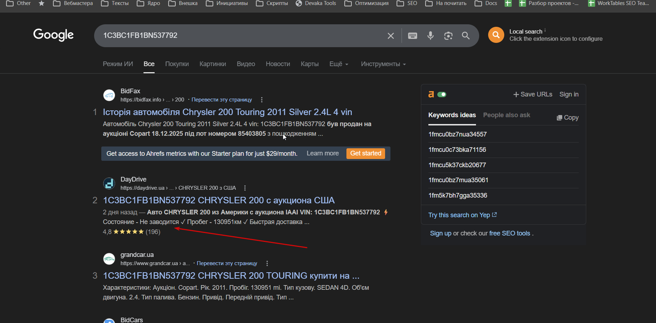The width and height of the screenshot is (656, 323).
Task: Switch to the Новости tab
Action: [x=278, y=64]
